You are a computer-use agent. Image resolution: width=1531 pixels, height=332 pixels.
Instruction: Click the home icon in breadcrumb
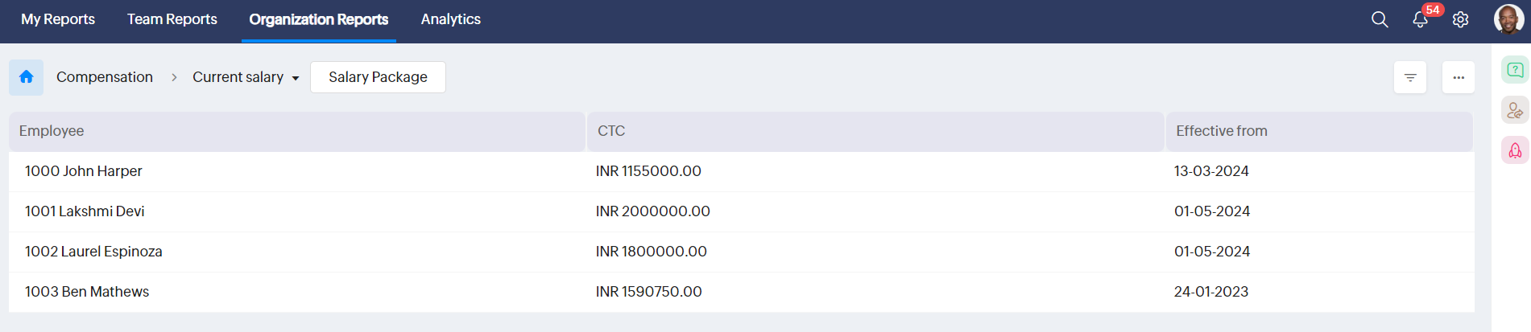coord(26,77)
